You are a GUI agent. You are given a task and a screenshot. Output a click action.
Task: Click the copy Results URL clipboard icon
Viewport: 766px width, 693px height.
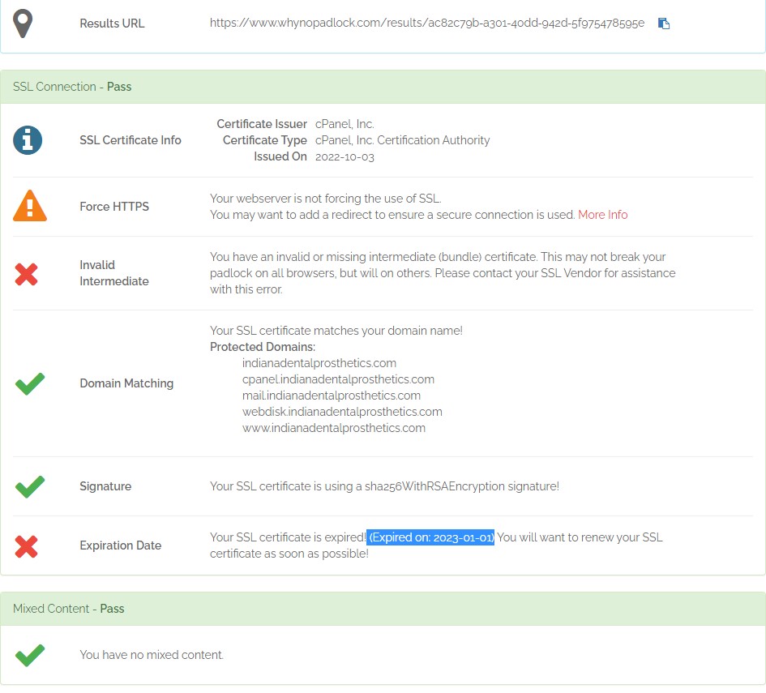click(663, 24)
